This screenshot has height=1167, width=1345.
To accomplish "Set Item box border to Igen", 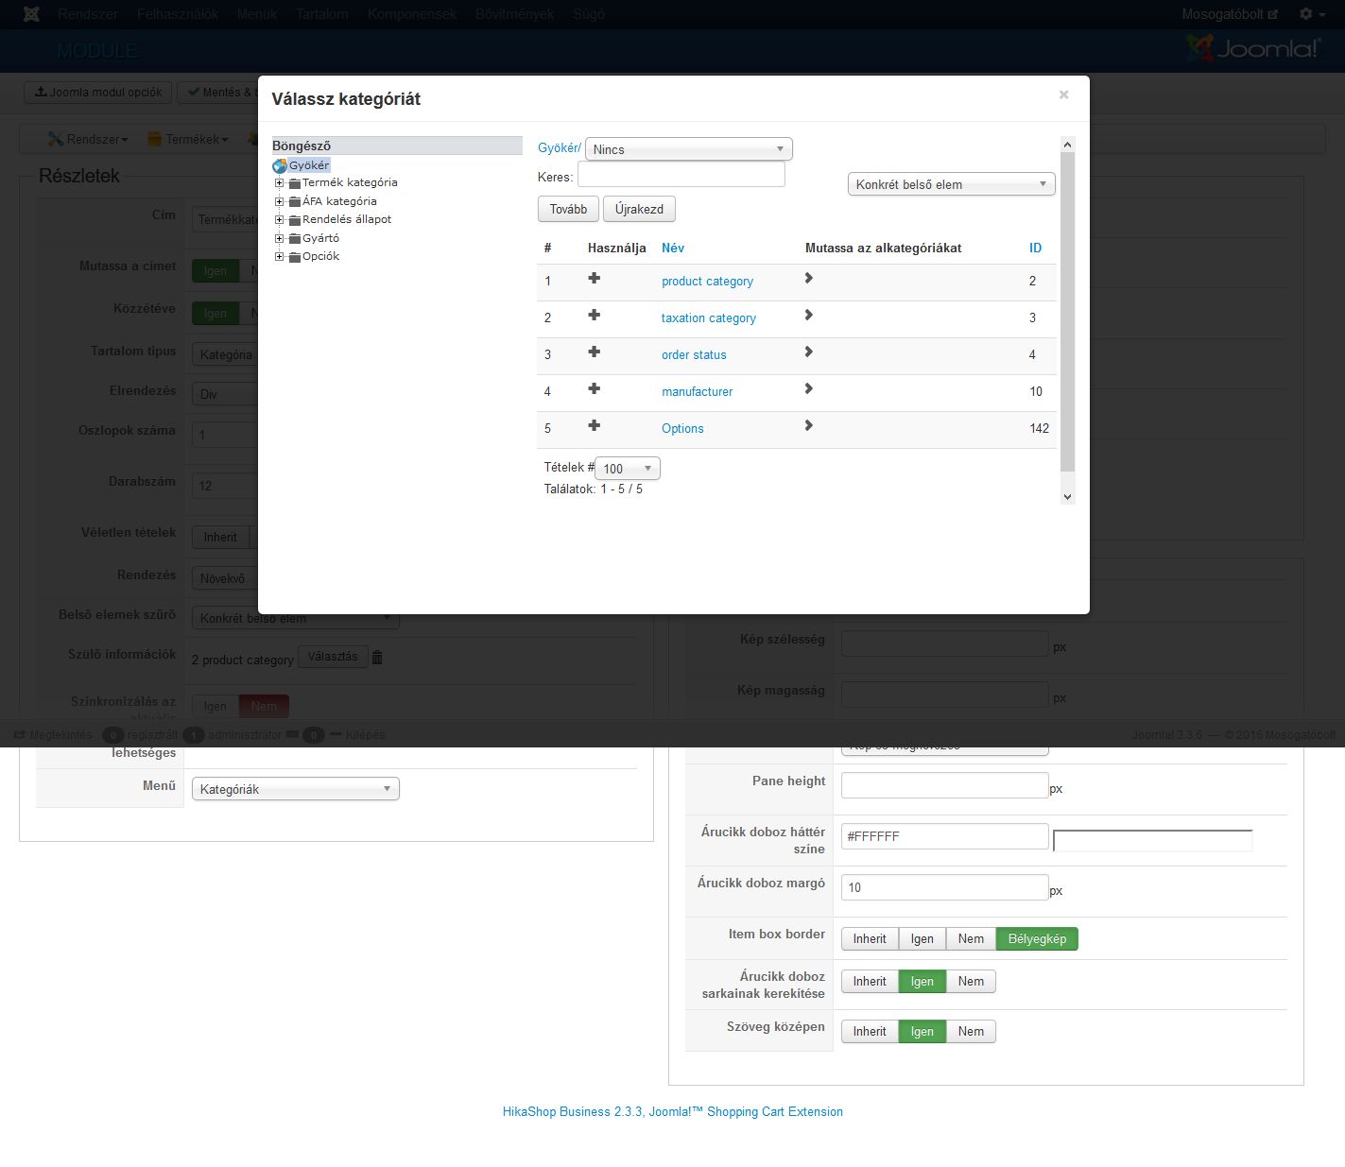I will tap(923, 938).
